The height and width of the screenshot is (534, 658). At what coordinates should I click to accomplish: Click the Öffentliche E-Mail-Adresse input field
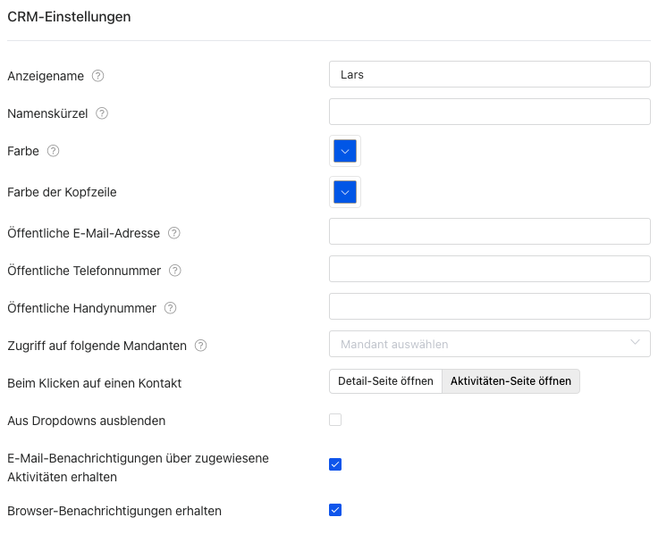pyautogui.click(x=489, y=231)
